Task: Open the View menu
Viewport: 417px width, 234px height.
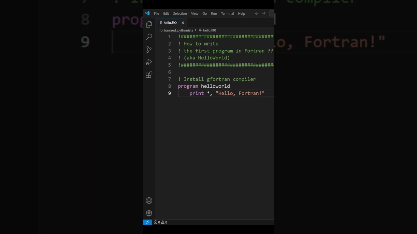Action: (x=194, y=14)
